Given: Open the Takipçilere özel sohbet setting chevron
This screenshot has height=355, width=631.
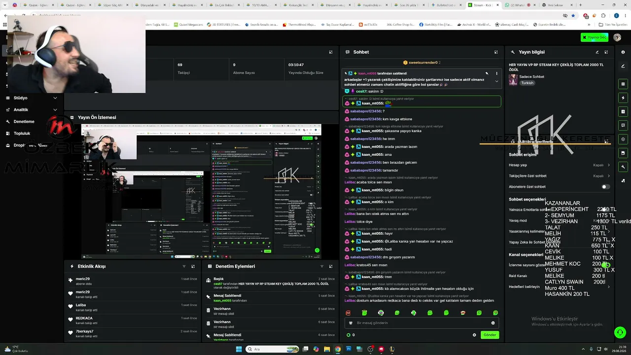Looking at the screenshot, I should coord(609,176).
